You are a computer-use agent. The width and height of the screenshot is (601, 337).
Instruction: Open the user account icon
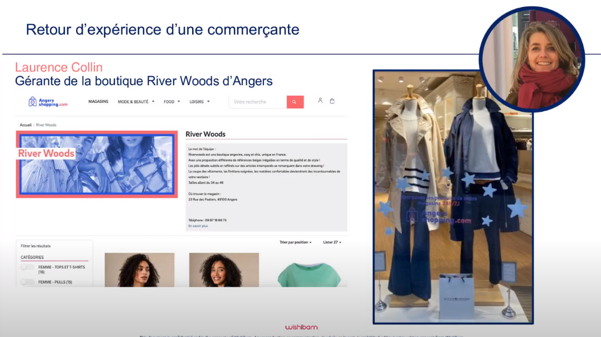[x=320, y=101]
